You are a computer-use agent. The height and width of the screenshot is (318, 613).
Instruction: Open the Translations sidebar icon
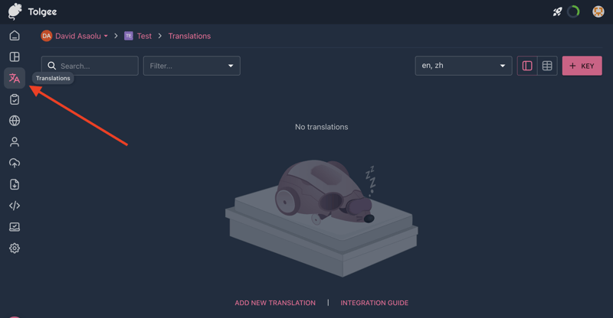pos(15,78)
